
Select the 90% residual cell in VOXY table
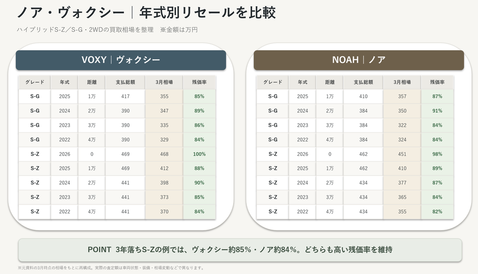[199, 183]
